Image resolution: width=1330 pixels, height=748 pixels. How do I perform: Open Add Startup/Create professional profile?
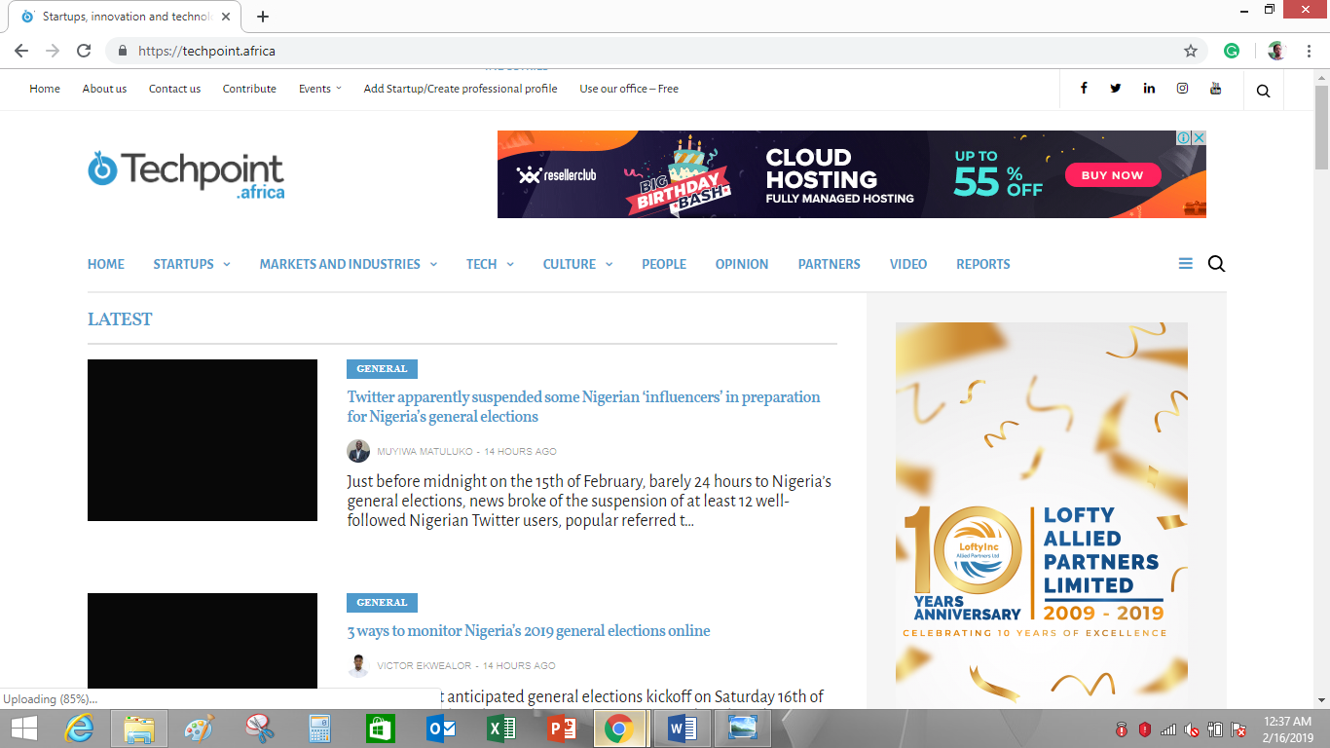(461, 89)
